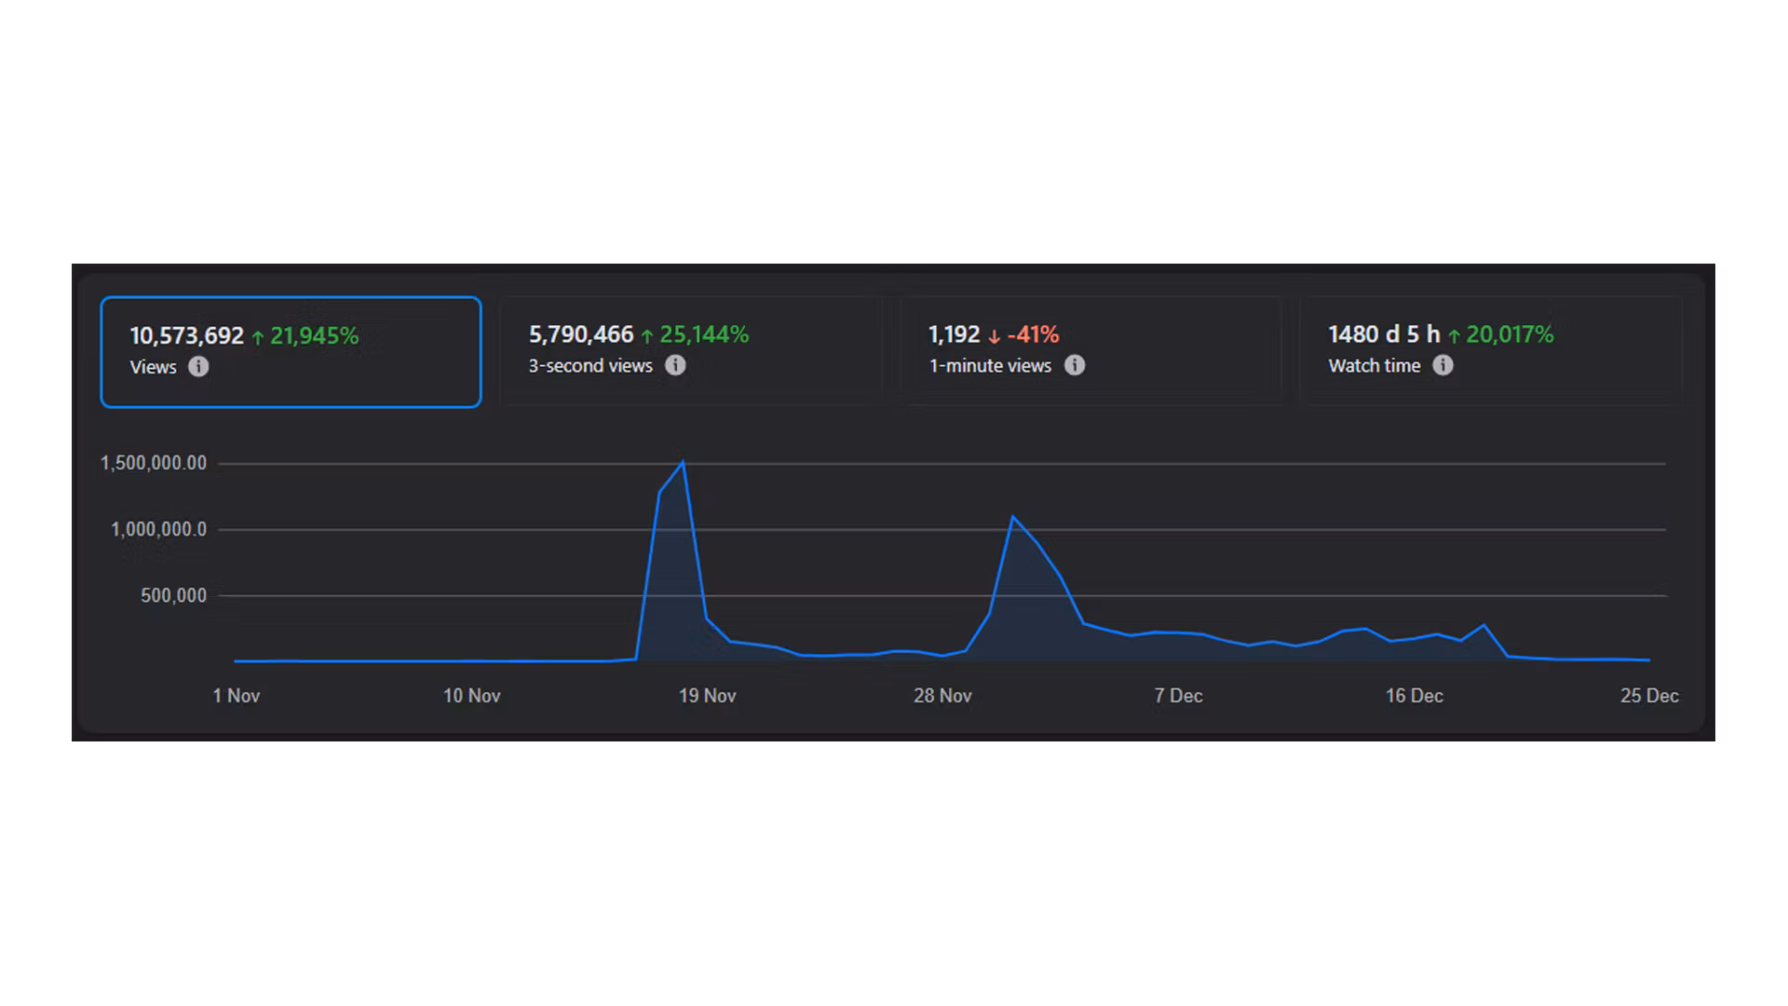Click the 28 Nov date label
The height and width of the screenshot is (1006, 1788).
942,696
